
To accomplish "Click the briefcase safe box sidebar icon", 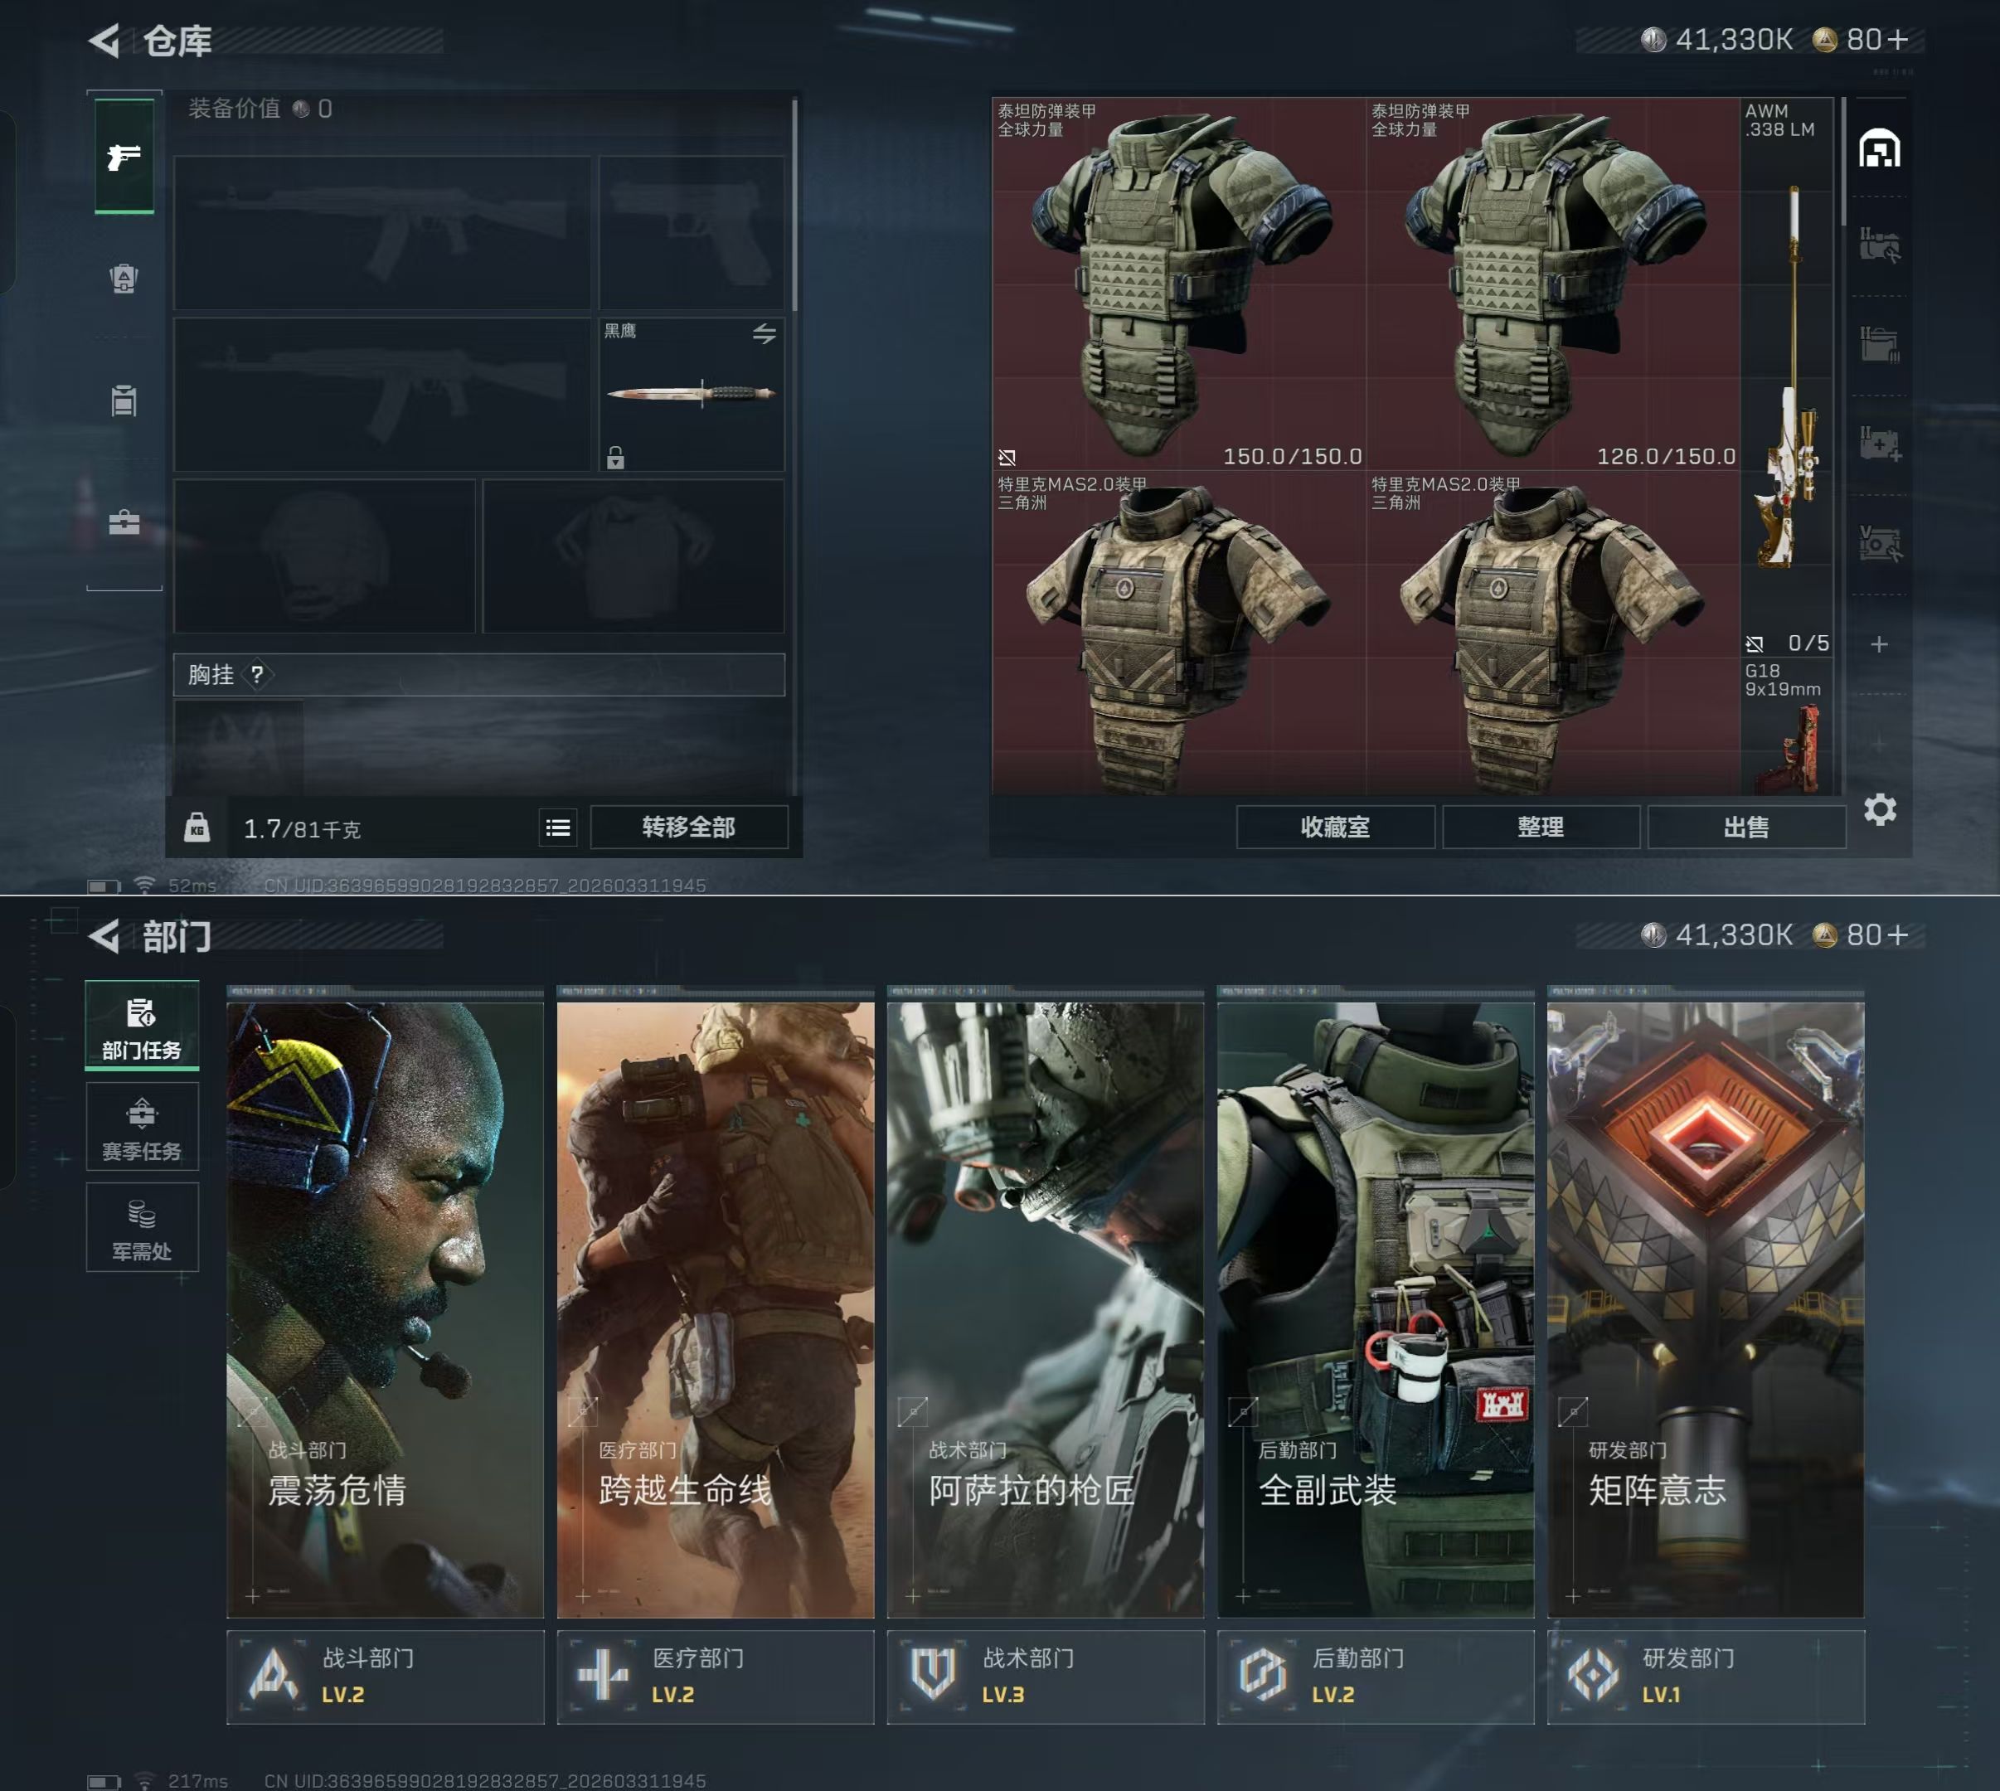I will (124, 522).
